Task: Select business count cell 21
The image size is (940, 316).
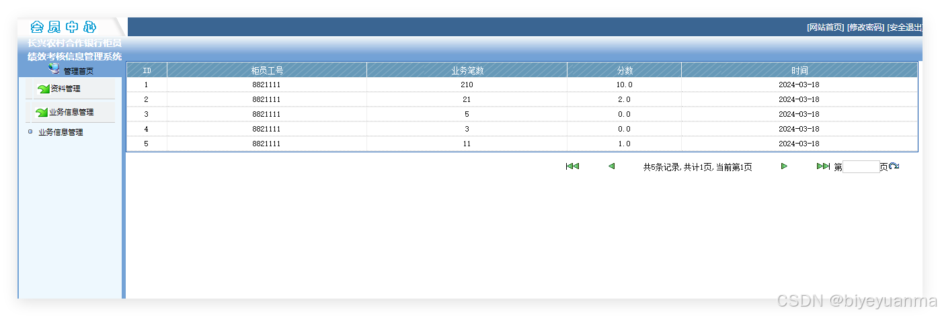Action: click(x=467, y=100)
